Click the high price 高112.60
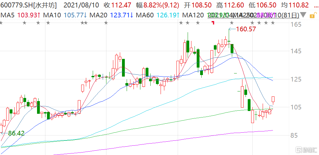This screenshot has width=319, height=155. (x=230, y=5)
